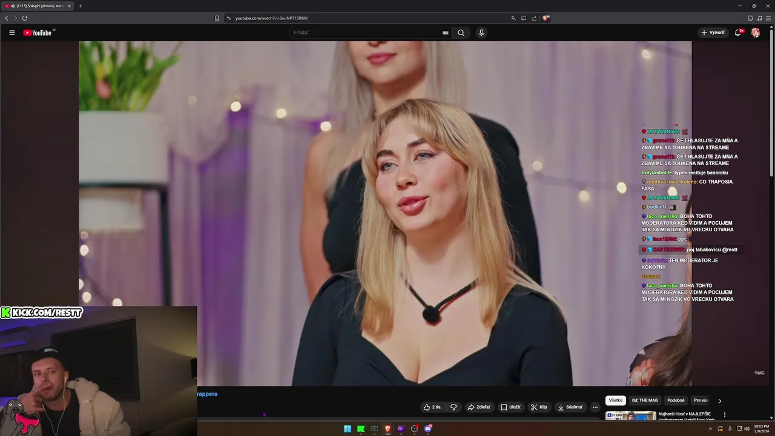This screenshot has width=775, height=436.
Task: Open Najhorší Hosť recommended video thumbnail
Action: pyautogui.click(x=630, y=416)
